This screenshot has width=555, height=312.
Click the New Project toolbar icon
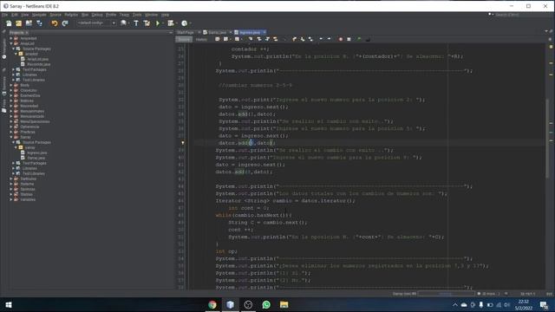pyautogui.click(x=19, y=23)
